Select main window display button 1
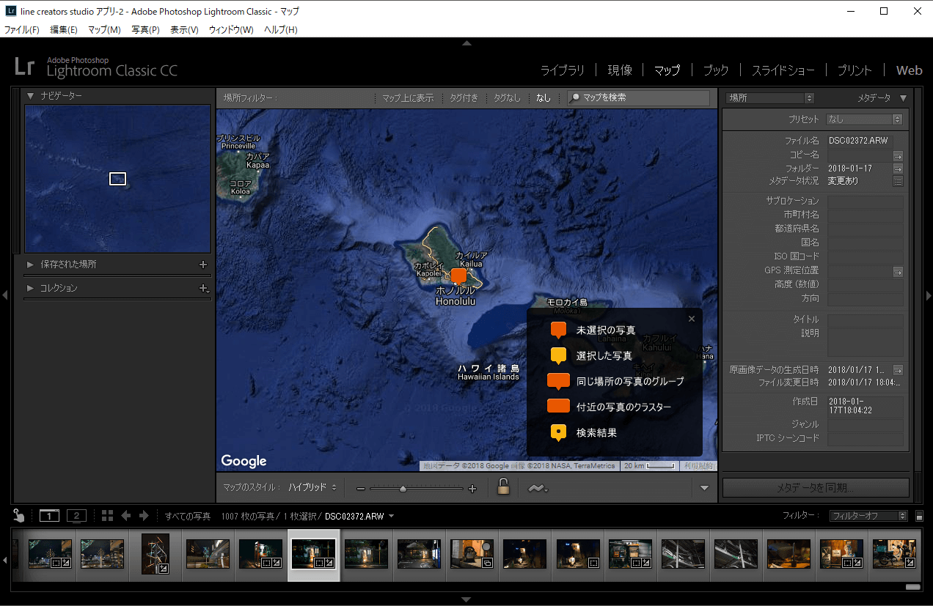 click(x=49, y=516)
